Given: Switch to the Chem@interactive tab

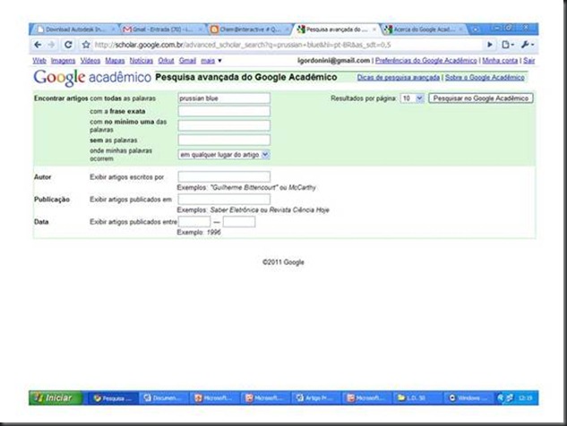Looking at the screenshot, I should tap(249, 30).
